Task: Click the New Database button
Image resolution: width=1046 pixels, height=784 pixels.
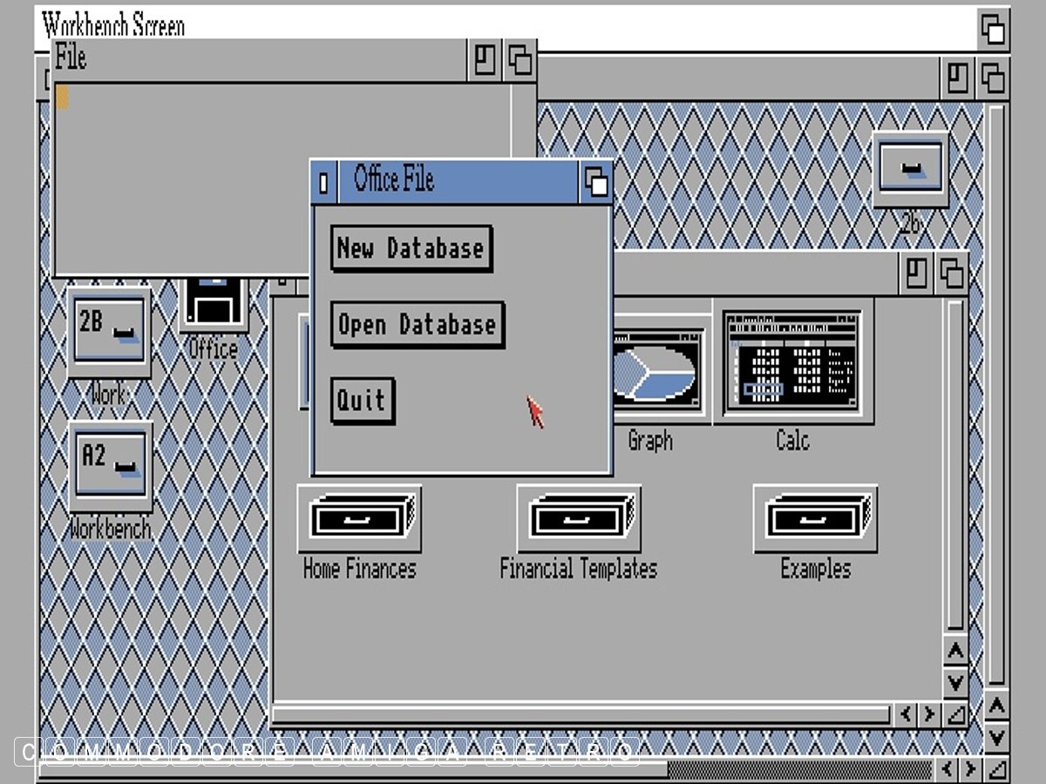Action: click(x=411, y=248)
